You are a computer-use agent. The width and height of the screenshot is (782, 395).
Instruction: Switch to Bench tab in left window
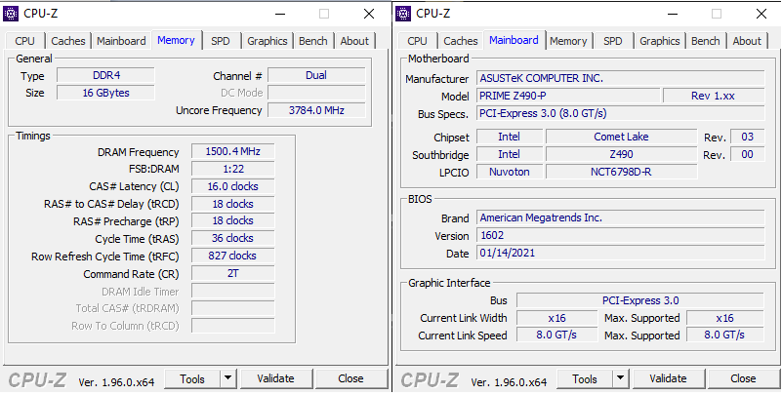tap(313, 41)
